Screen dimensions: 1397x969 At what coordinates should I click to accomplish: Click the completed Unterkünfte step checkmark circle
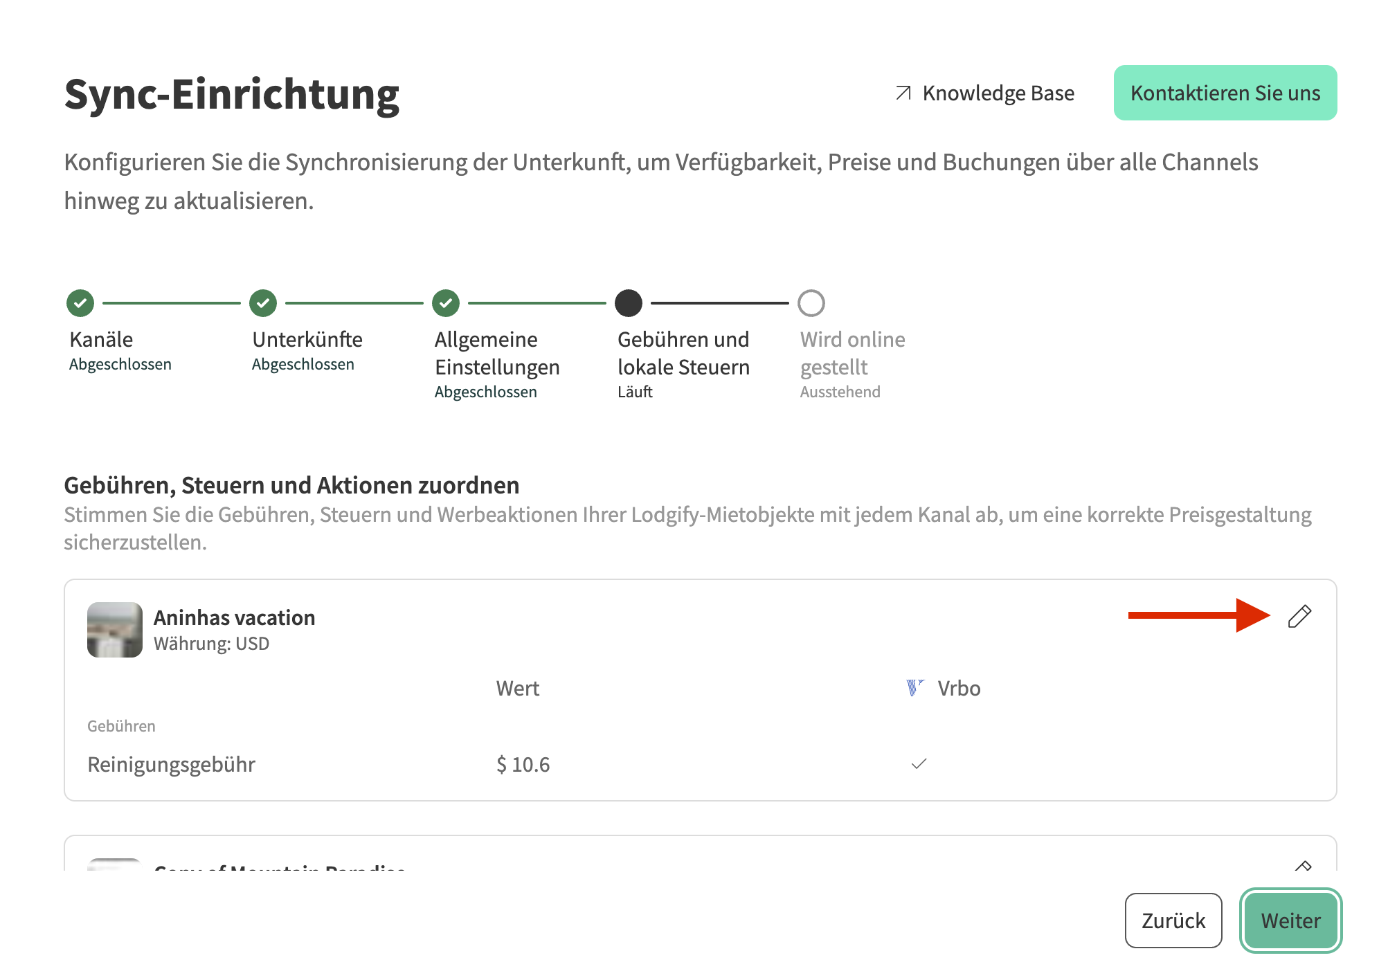[x=263, y=303]
